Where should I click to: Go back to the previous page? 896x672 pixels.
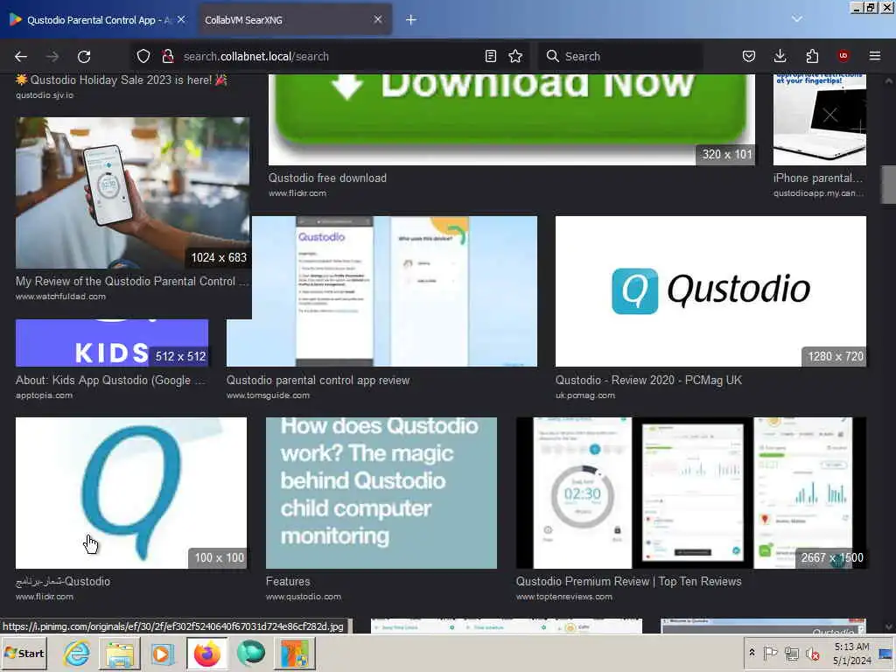tap(21, 56)
